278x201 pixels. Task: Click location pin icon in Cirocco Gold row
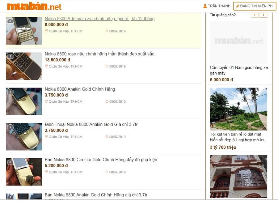[x=46, y=172]
